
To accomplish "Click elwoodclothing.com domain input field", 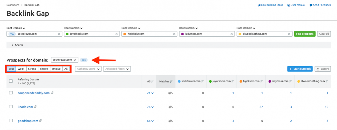I will click(265, 34).
